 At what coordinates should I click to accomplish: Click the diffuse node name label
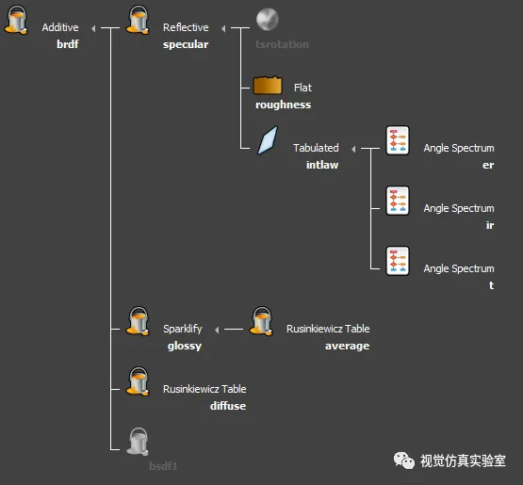pyautogui.click(x=228, y=406)
